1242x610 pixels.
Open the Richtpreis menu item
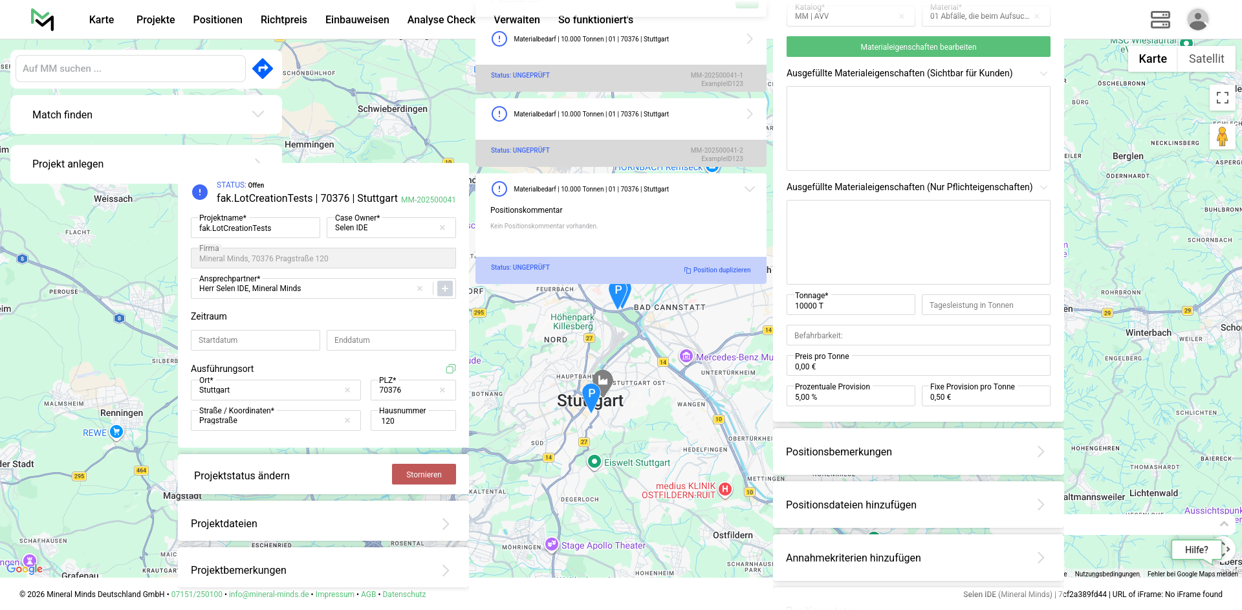(283, 19)
